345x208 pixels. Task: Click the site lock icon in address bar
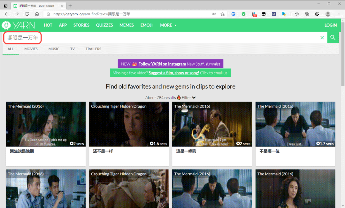(x=48, y=14)
